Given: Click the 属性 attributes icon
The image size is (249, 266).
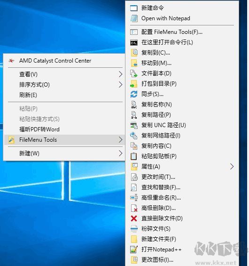Looking at the screenshot, I should (134, 167).
